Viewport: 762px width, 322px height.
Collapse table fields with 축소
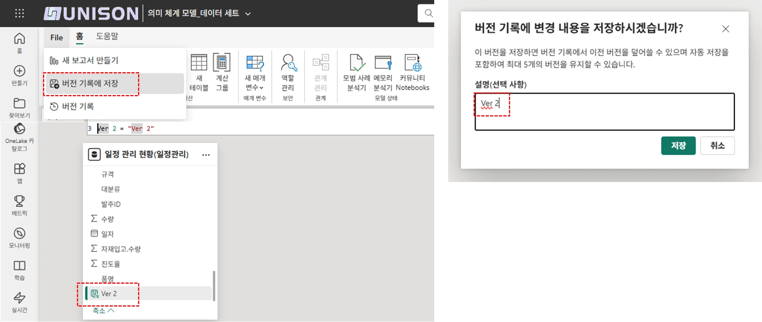click(103, 311)
